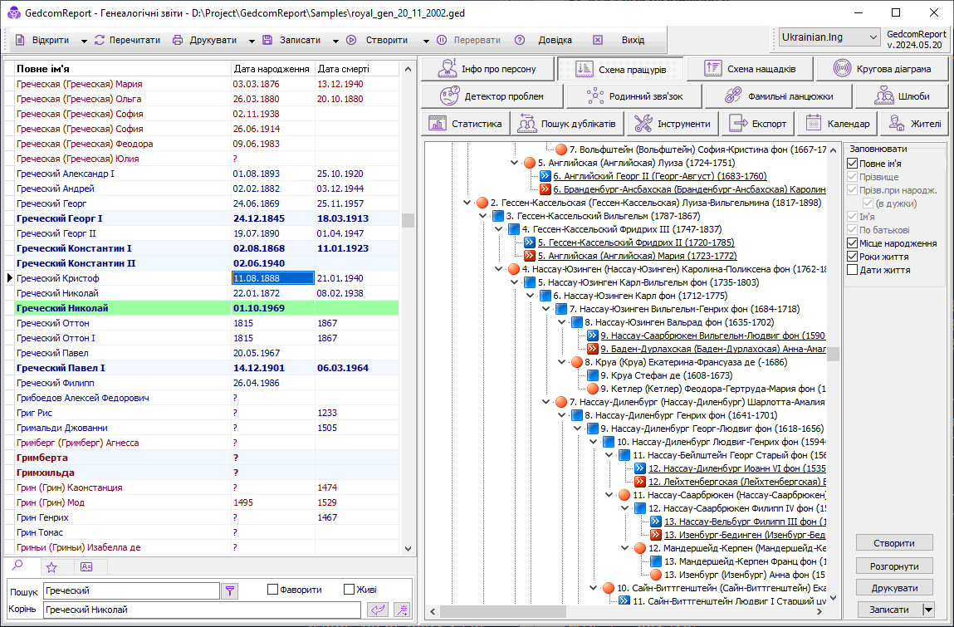The image size is (954, 627).
Task: Switch to the favorites star tab
Action: pyautogui.click(x=51, y=567)
